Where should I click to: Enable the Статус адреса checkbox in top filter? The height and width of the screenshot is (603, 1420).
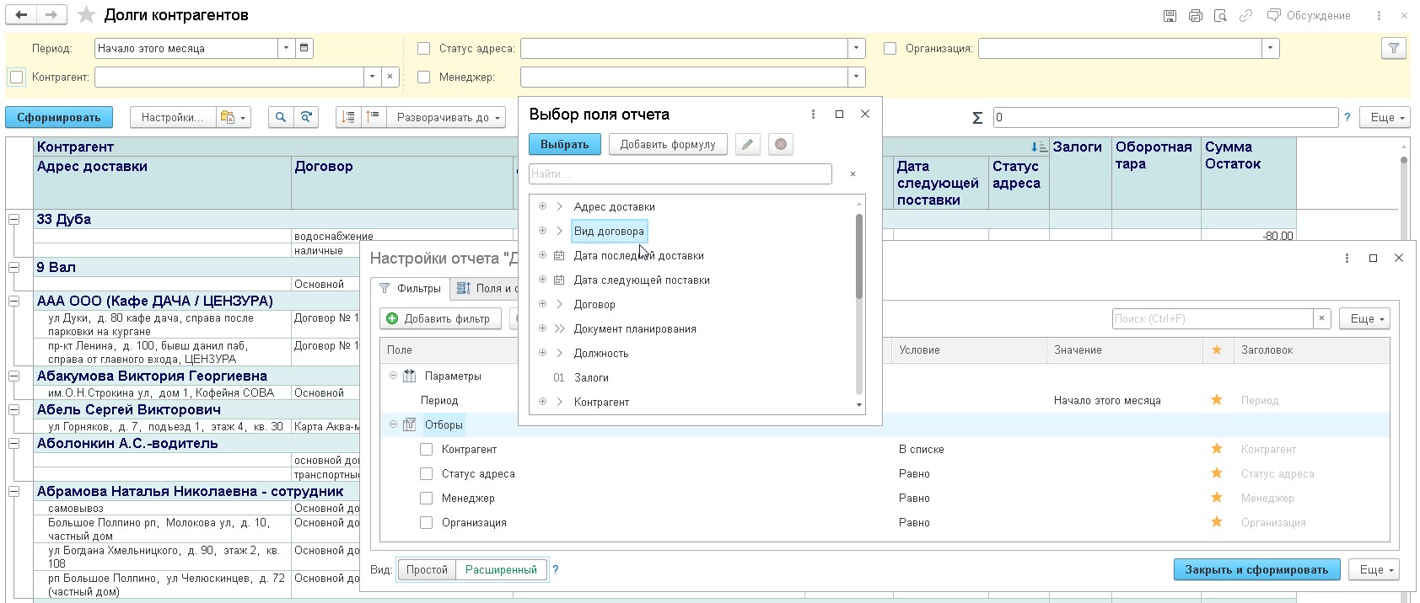(x=424, y=49)
